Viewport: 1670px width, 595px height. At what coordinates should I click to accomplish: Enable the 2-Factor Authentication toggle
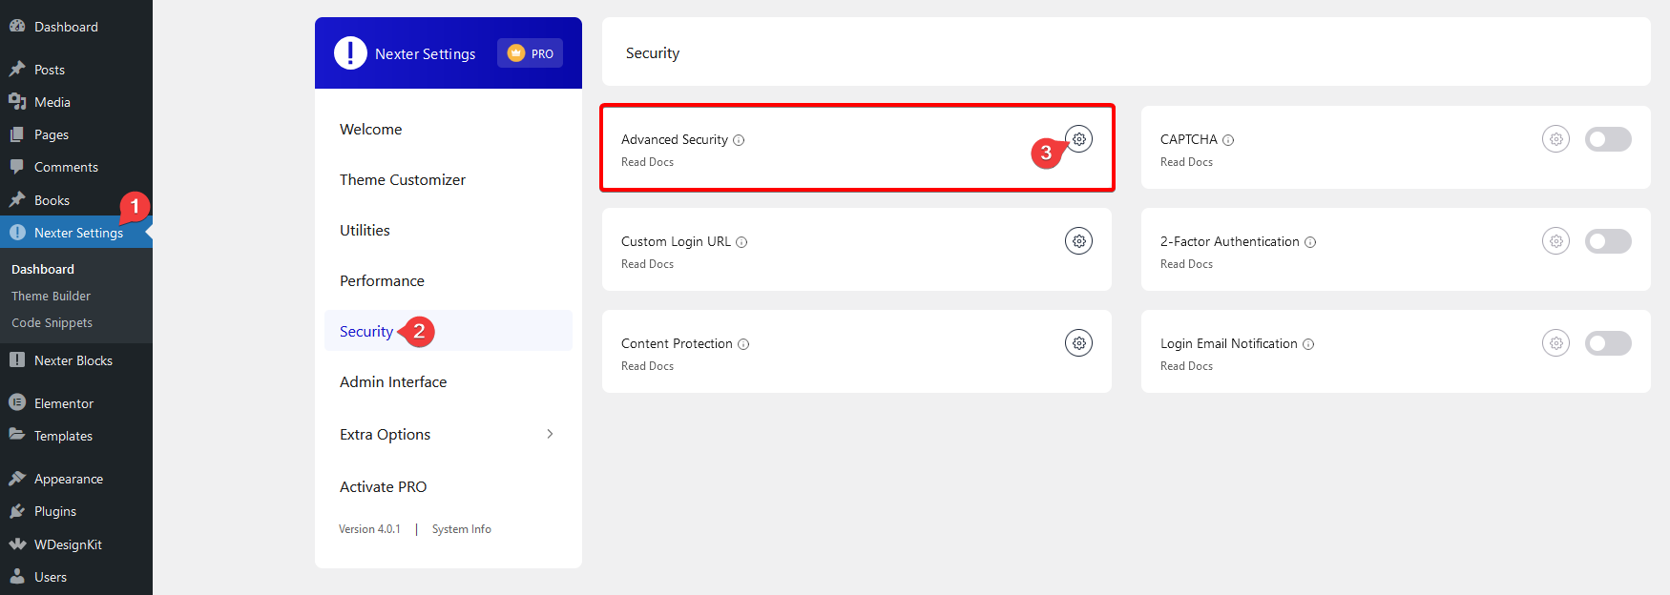point(1608,241)
